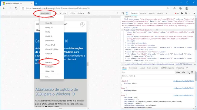Switch to the Sources tab
Image resolution: width=197 pixels, height=110 pixels.
pos(152,13)
